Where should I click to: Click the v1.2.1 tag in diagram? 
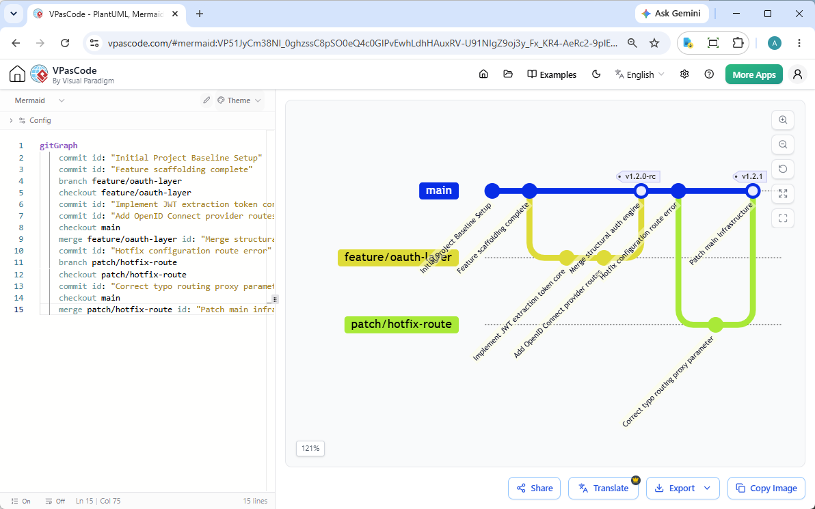(750, 176)
